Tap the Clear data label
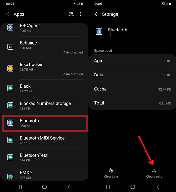This screenshot has width=176, height=192. [x=111, y=177]
